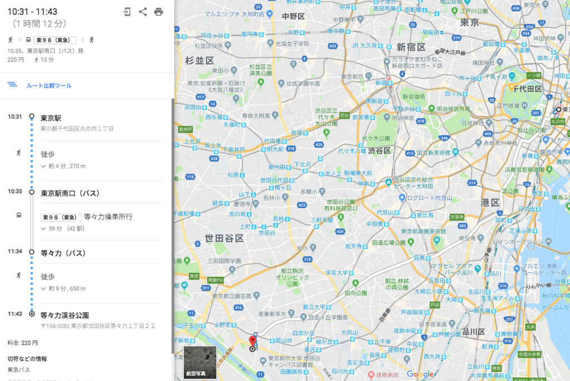Open the ルート比較ツール link
Viewport: 570px width, 381px height.
49,86
